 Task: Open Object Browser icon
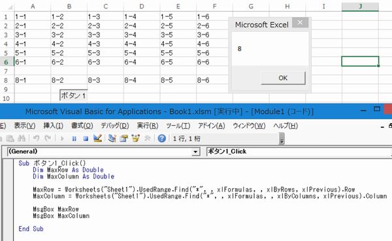tap(135, 138)
